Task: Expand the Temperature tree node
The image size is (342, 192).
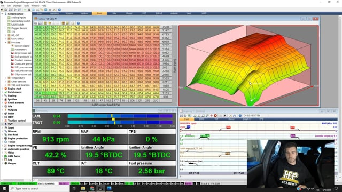Action: point(6,78)
